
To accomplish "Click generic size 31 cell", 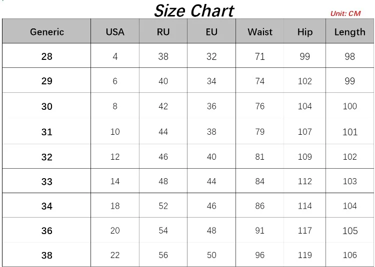I will 46,131.
